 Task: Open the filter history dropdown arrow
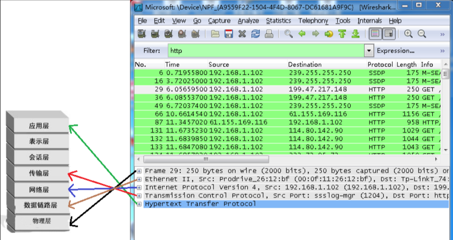[x=369, y=51]
